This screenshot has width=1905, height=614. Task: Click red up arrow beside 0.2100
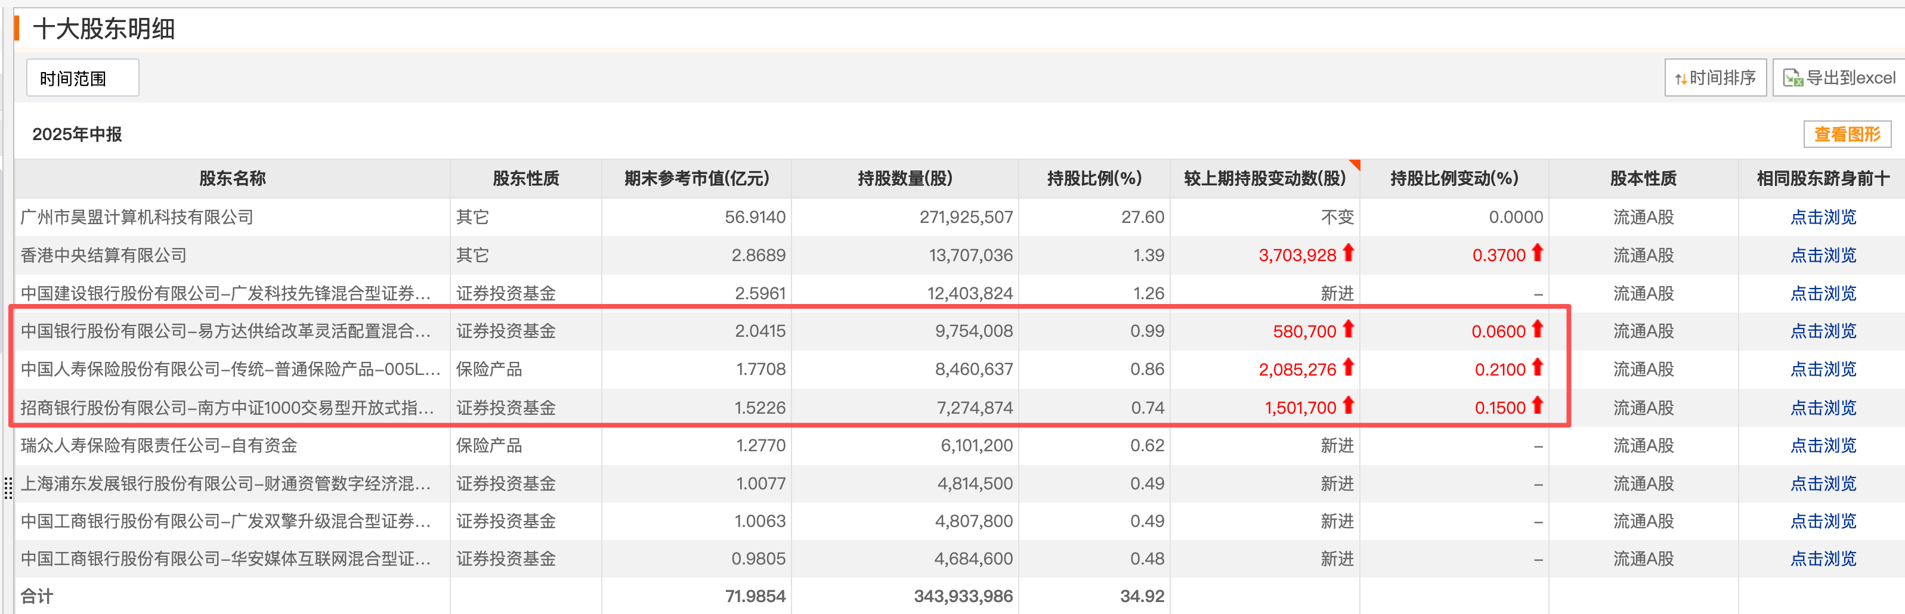[x=1537, y=367]
